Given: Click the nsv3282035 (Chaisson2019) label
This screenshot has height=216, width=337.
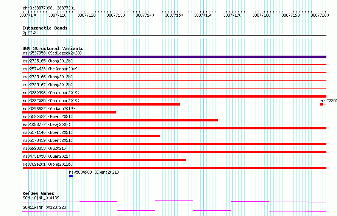Looking at the screenshot, I should (51, 101).
